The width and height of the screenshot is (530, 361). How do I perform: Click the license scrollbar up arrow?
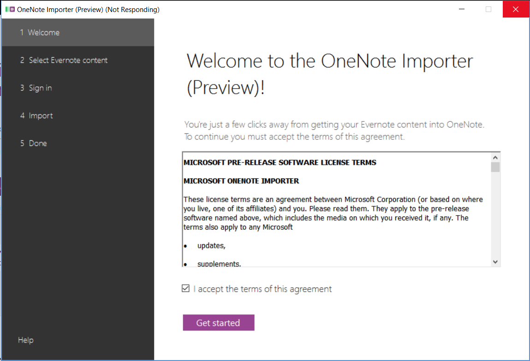coord(495,156)
